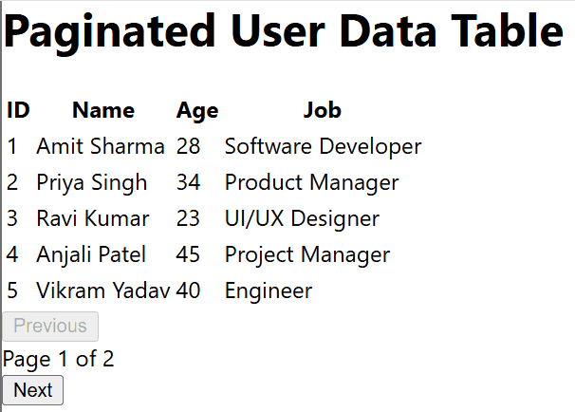The image size is (575, 412).
Task: Select the Anjali Patel name cell
Action: [x=91, y=254]
